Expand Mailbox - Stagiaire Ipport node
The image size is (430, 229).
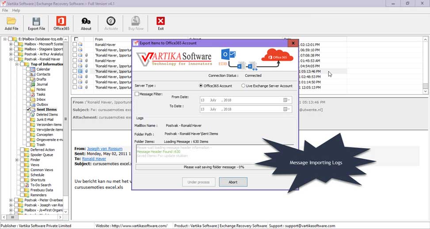point(11,49)
